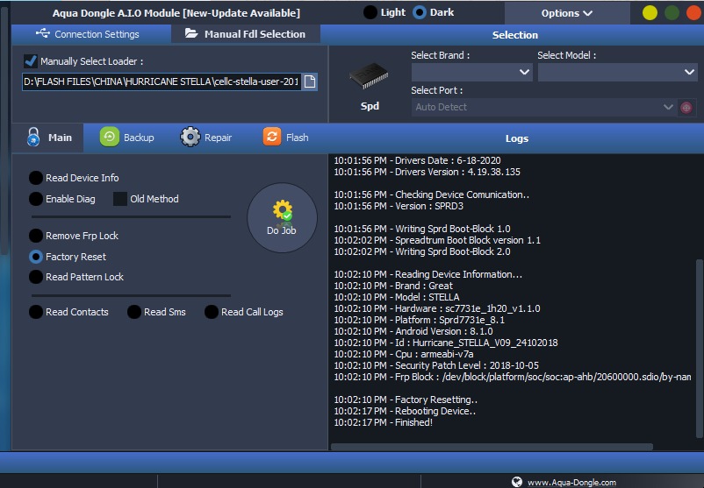Click the open-folder icon for Manual Fdl Selection
Viewport: 704px width, 488px height.
(191, 33)
